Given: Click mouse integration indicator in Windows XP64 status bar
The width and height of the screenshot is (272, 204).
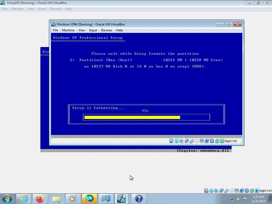Looking at the screenshot, I should click(217, 141).
